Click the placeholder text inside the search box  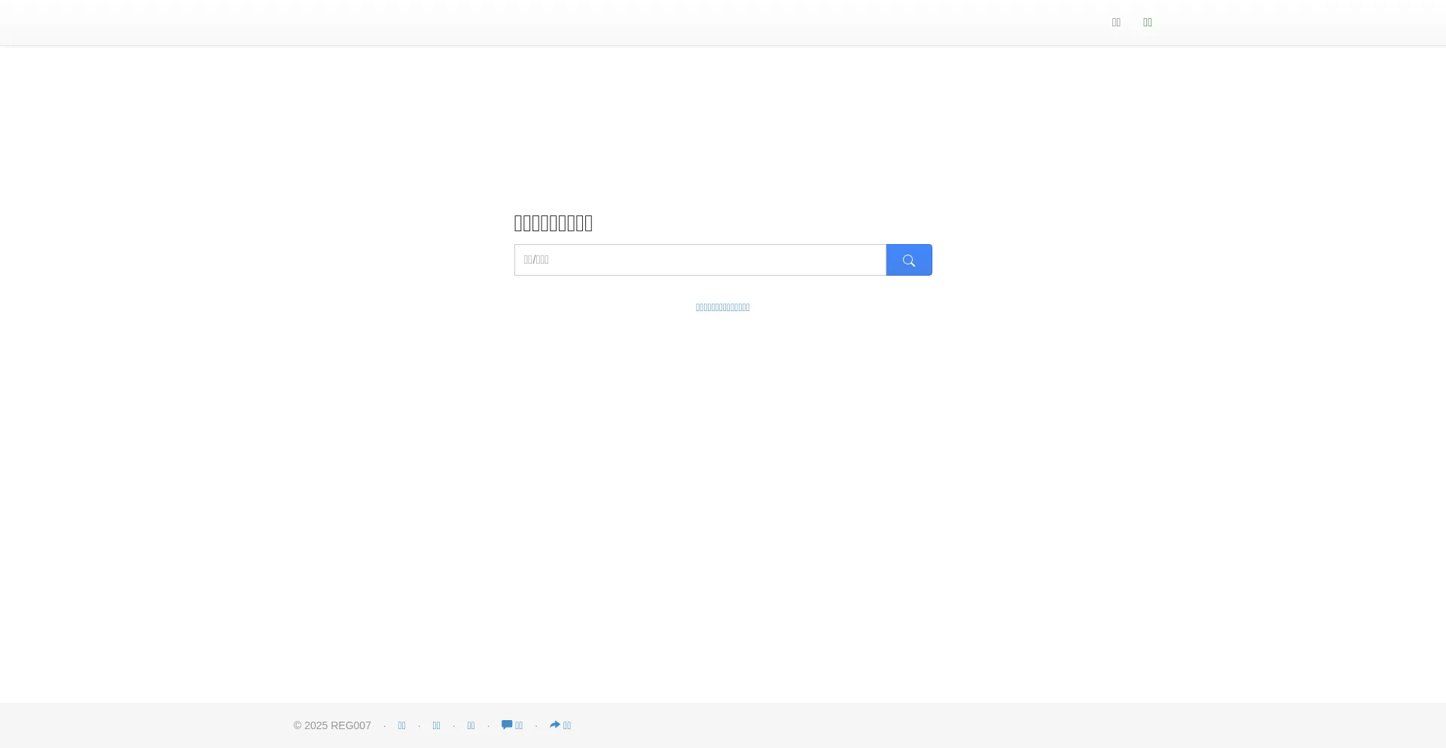(536, 260)
